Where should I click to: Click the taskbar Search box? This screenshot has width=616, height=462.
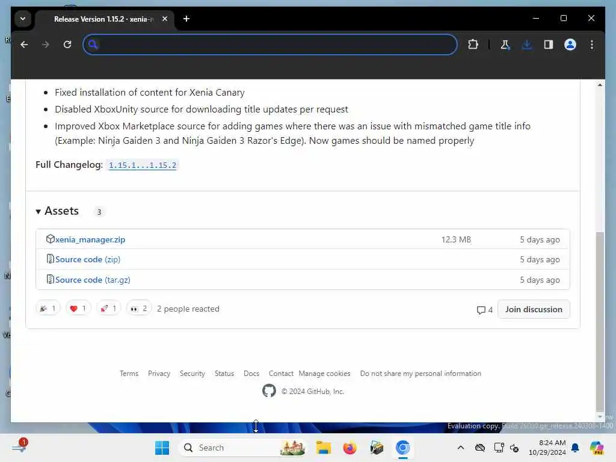point(242,448)
